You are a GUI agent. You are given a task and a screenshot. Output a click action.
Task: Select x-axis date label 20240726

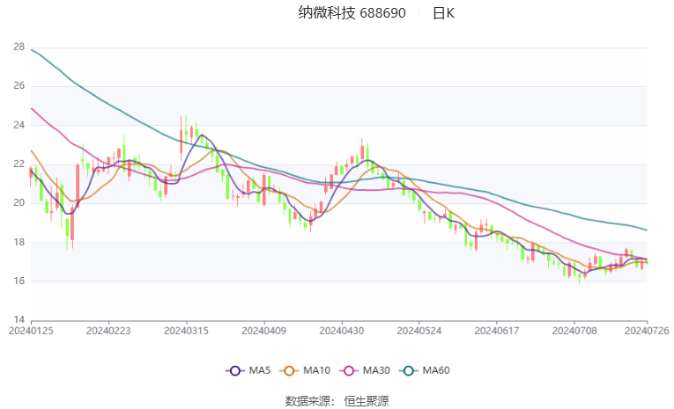coord(647,331)
